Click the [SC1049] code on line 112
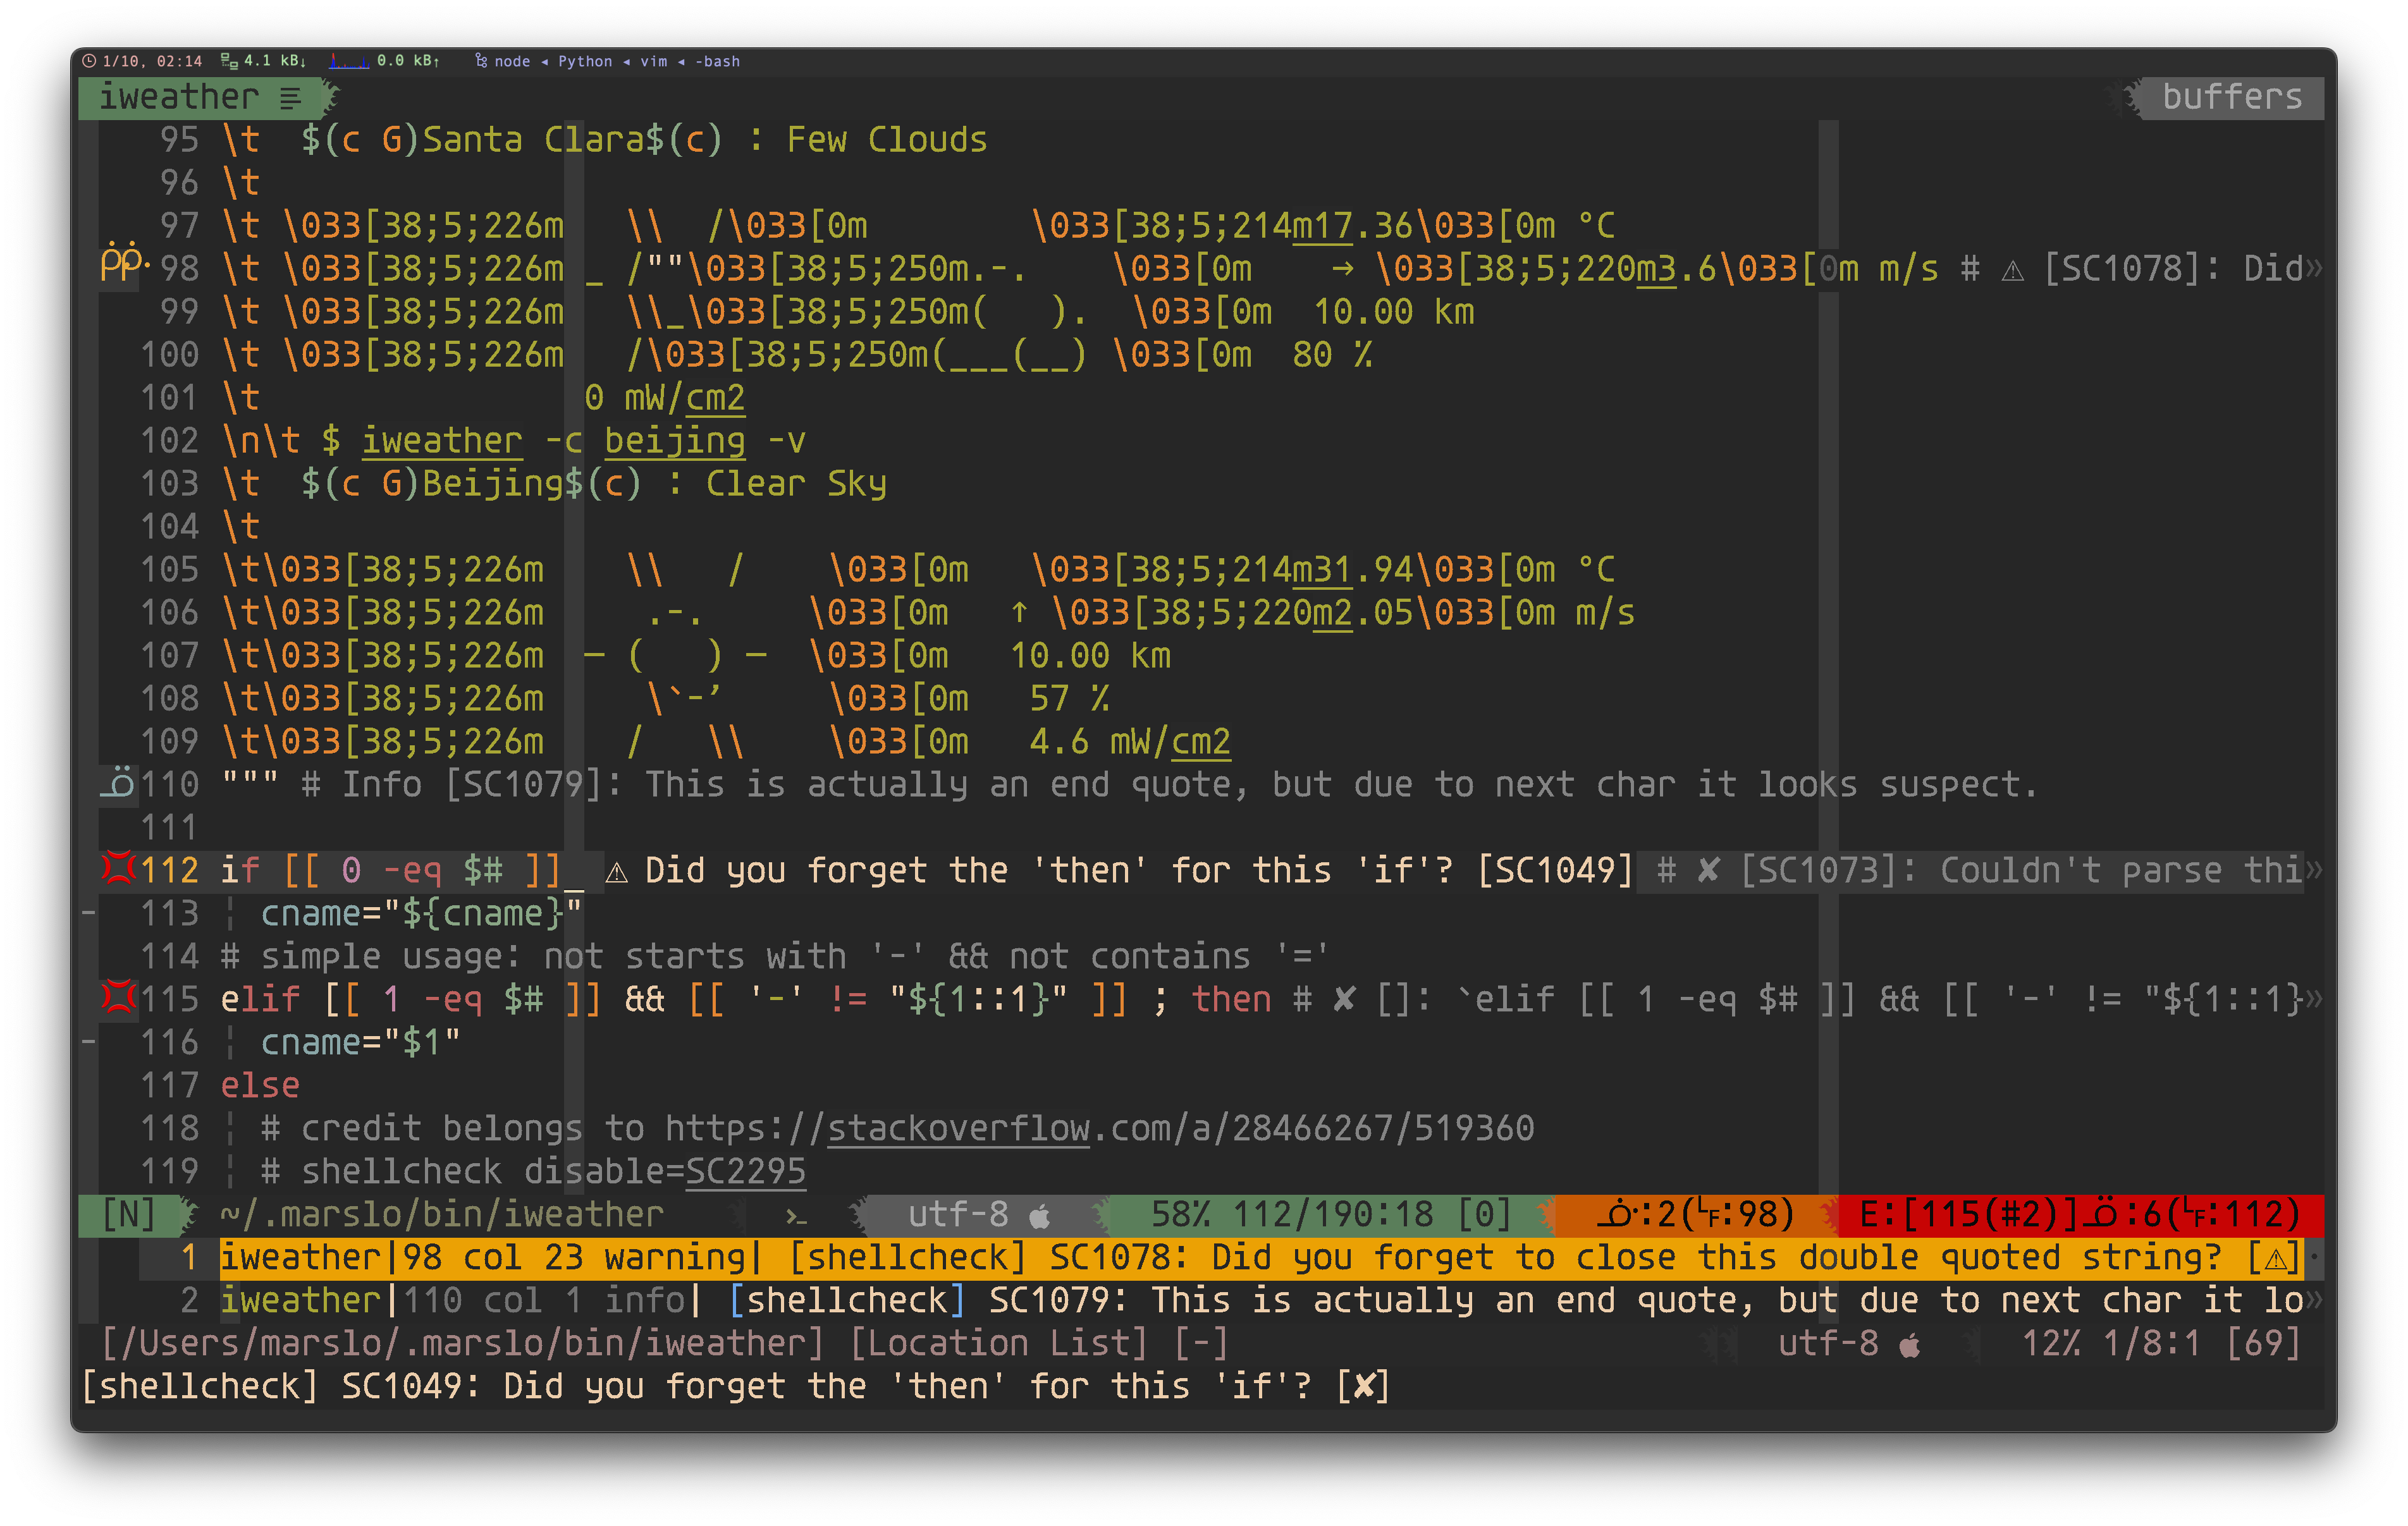Viewport: 2408px width, 1526px height. click(x=1555, y=871)
